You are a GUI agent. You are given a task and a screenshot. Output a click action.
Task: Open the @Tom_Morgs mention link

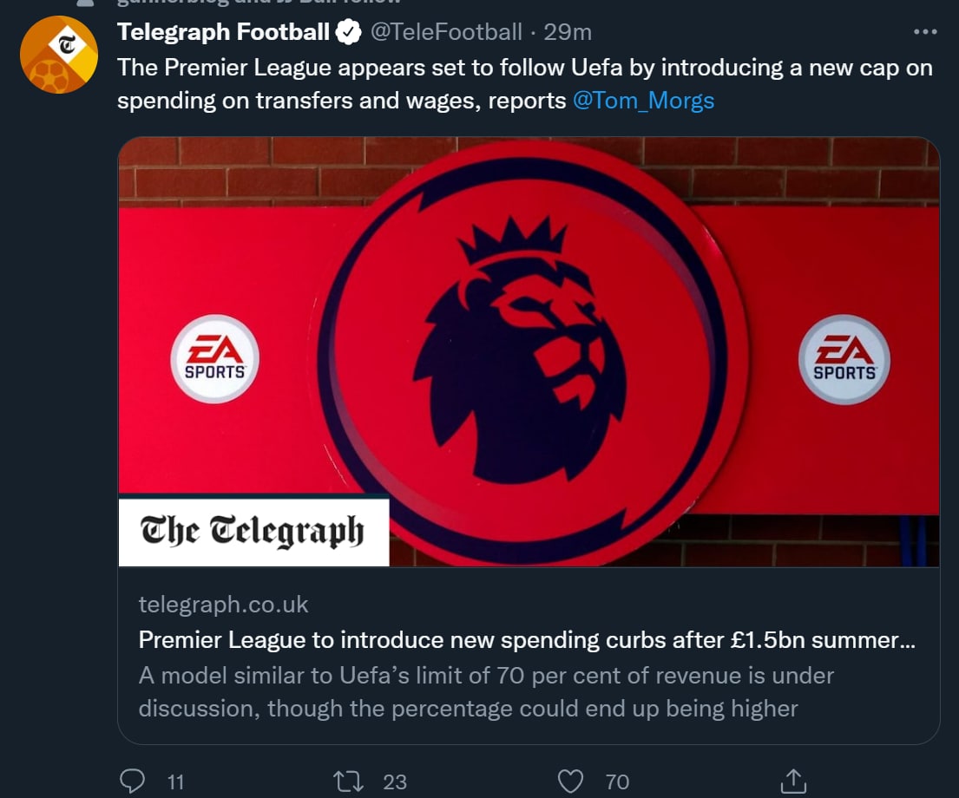pyautogui.click(x=643, y=101)
